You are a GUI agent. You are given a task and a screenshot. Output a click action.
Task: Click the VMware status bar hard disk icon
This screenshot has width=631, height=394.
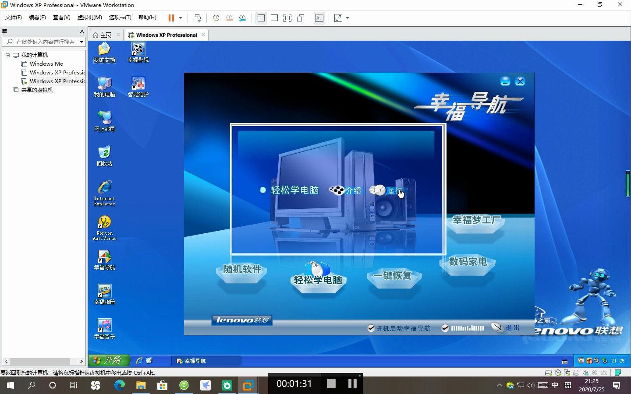(548, 373)
